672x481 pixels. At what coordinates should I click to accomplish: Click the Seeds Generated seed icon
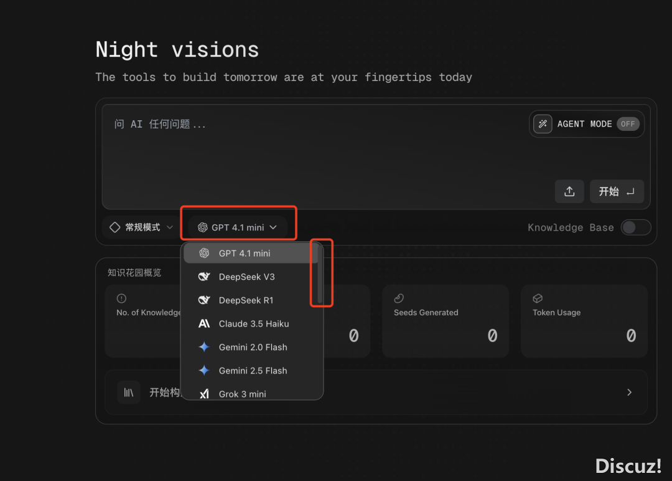pyautogui.click(x=399, y=298)
